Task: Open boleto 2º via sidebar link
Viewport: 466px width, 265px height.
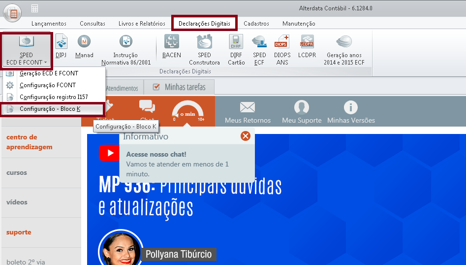Action: coord(26,262)
